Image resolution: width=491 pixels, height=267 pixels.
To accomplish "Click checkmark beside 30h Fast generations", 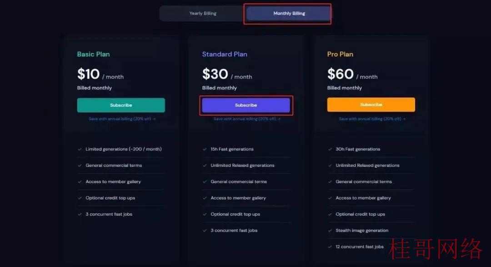I will tap(330, 149).
